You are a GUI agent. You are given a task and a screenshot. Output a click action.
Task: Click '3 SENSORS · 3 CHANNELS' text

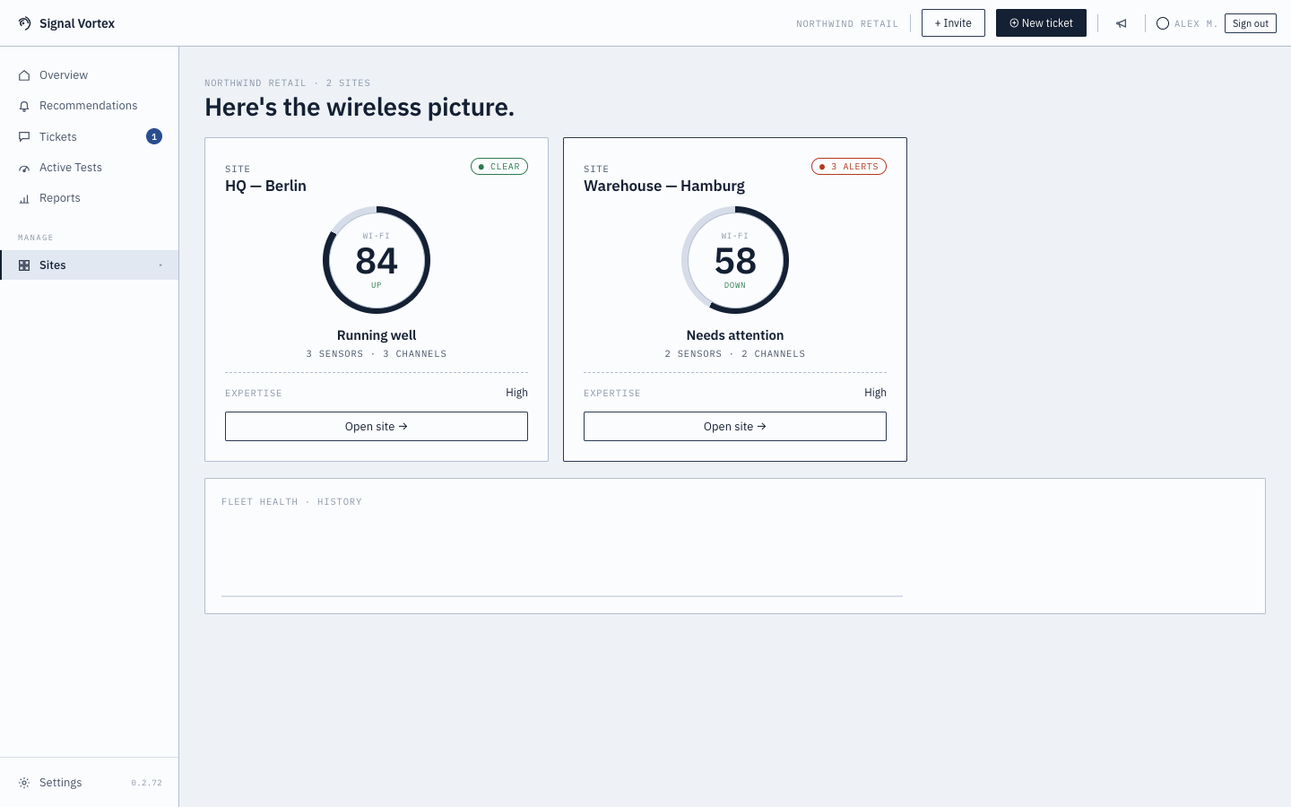pos(377,354)
